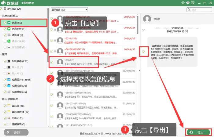Uncheck the 信息 (60) checkbox

5,23
